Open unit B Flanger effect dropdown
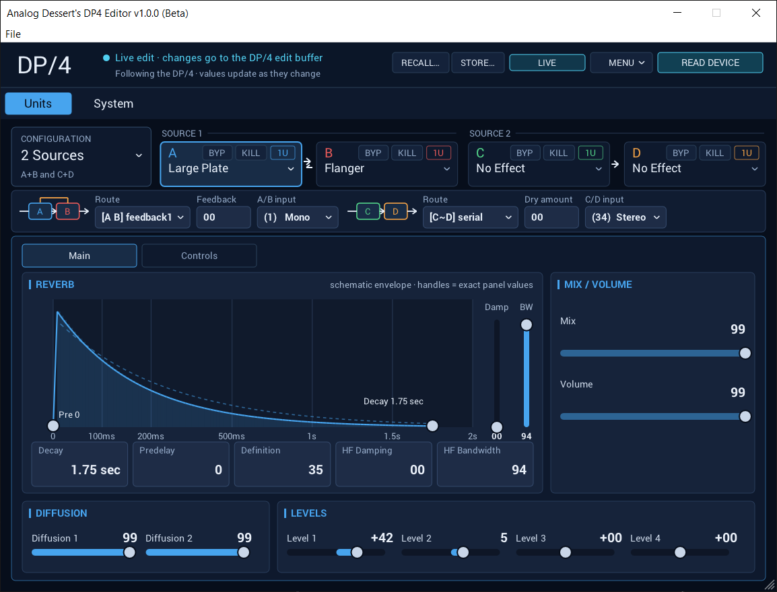The image size is (777, 592). pos(387,169)
